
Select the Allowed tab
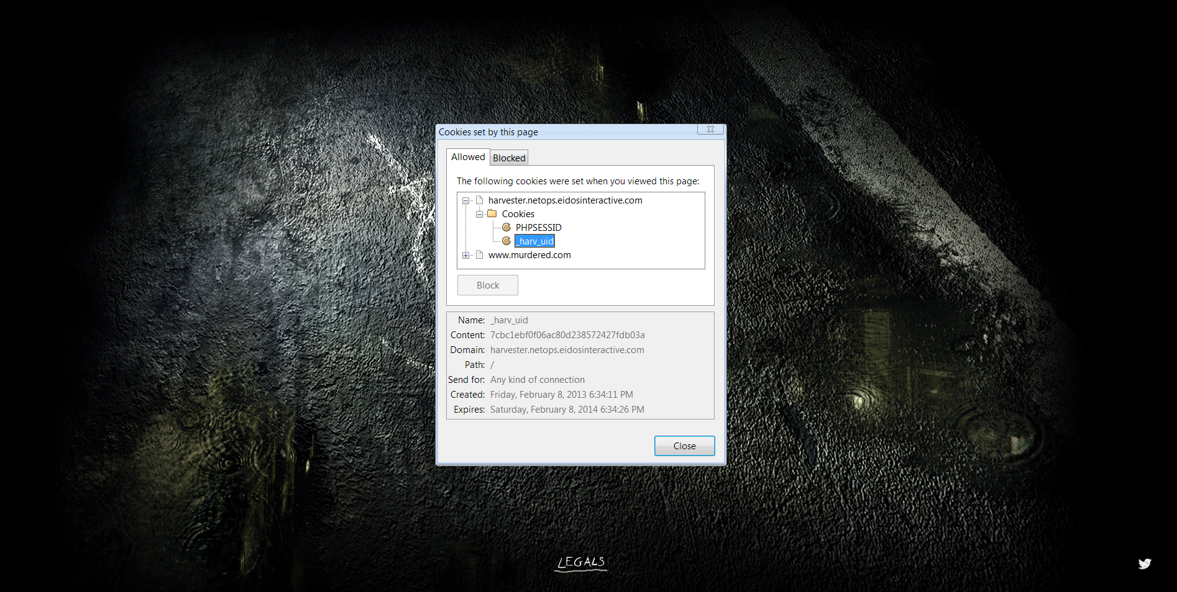468,157
